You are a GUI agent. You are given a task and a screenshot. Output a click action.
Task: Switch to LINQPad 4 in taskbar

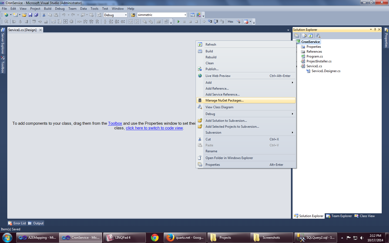[x=124, y=238]
